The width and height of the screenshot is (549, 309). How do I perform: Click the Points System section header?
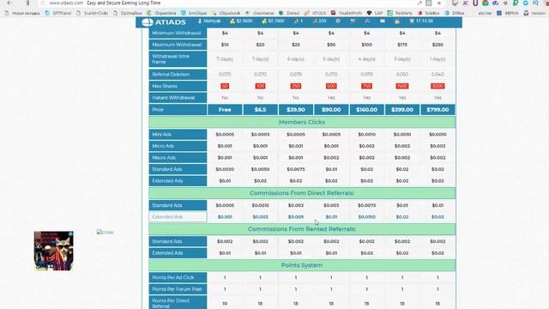point(302,265)
